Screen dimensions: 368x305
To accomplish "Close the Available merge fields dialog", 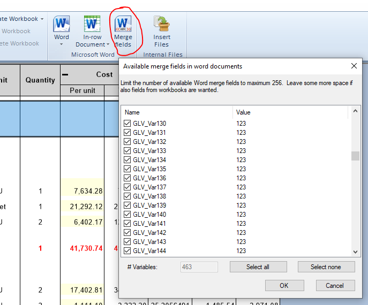I will pos(354,66).
